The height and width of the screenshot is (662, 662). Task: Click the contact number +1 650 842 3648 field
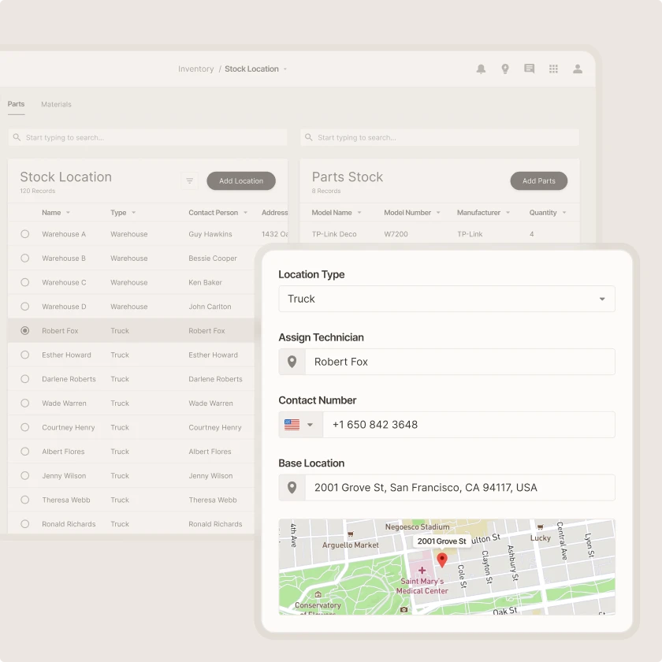click(x=469, y=425)
